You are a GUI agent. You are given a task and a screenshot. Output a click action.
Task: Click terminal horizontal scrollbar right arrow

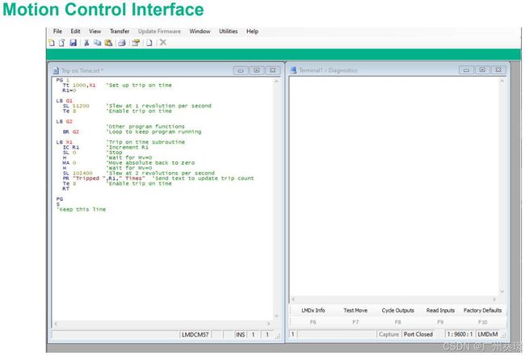click(x=494, y=299)
